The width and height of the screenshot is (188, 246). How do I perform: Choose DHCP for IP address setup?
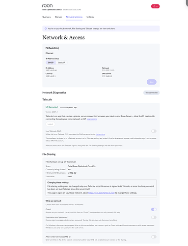[51, 62]
